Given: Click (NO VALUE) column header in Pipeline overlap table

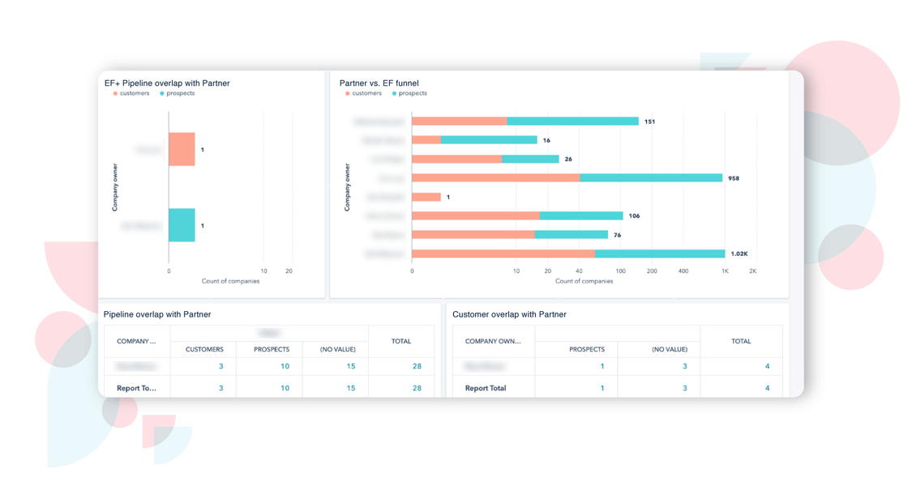Looking at the screenshot, I should coord(337,350).
